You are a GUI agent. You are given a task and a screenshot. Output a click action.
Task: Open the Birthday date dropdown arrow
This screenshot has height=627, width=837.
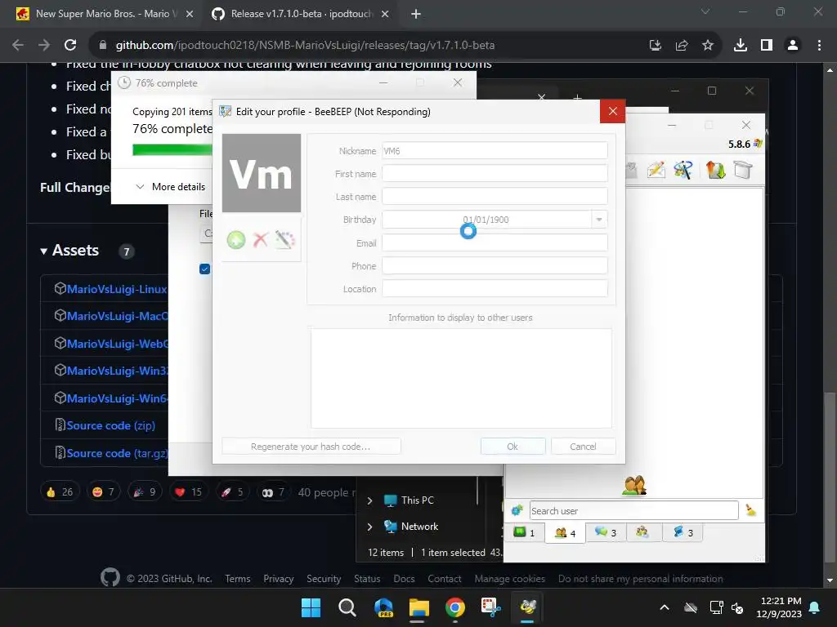pyautogui.click(x=599, y=220)
